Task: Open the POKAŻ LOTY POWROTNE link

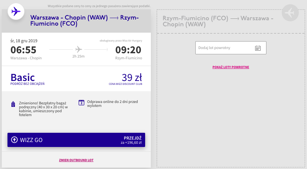Action: [231, 67]
